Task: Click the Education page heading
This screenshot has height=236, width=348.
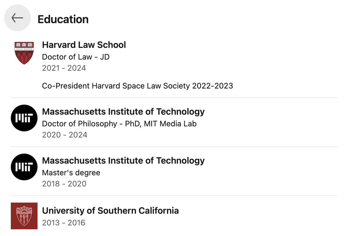Action: point(63,19)
